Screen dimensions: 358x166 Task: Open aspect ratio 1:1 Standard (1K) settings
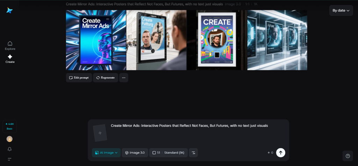pos(168,153)
